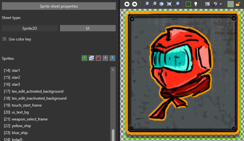Go to the next sprite with the right arrow

click(x=134, y=4)
